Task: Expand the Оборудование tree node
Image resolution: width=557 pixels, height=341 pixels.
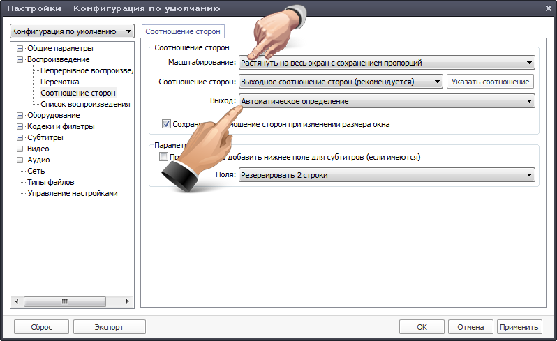Action: point(20,115)
